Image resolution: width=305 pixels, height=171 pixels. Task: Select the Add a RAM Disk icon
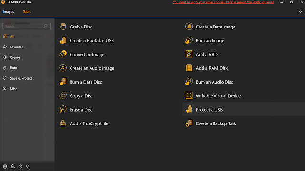tap(189, 68)
